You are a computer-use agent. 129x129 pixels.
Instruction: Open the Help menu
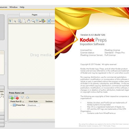click(x=22, y=7)
